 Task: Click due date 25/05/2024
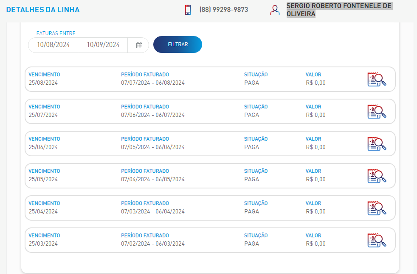(x=43, y=179)
